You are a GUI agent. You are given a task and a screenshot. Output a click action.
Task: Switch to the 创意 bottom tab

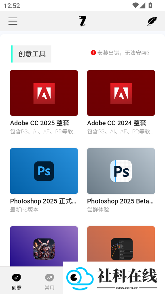point(17,281)
